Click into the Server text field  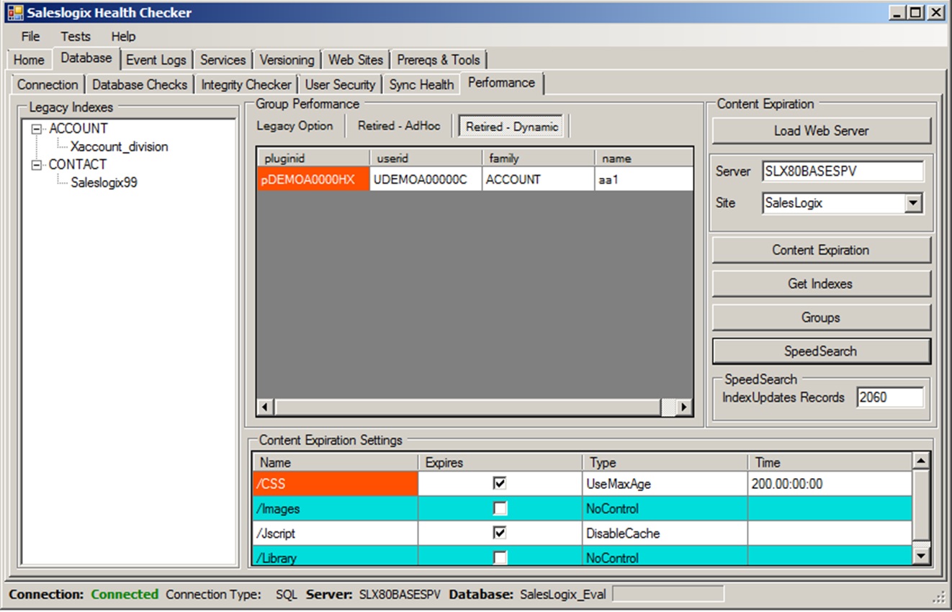(843, 171)
